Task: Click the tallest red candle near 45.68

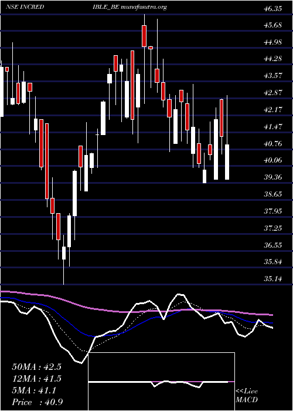Action: coord(144,36)
